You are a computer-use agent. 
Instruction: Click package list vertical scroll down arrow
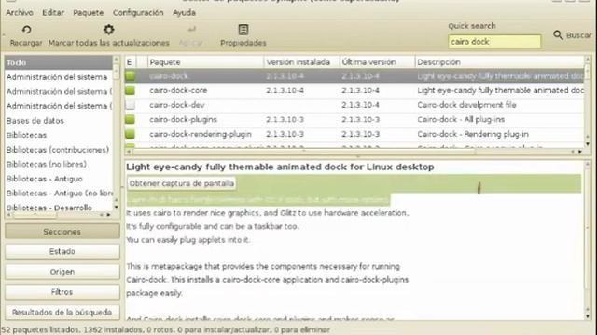tap(588, 144)
